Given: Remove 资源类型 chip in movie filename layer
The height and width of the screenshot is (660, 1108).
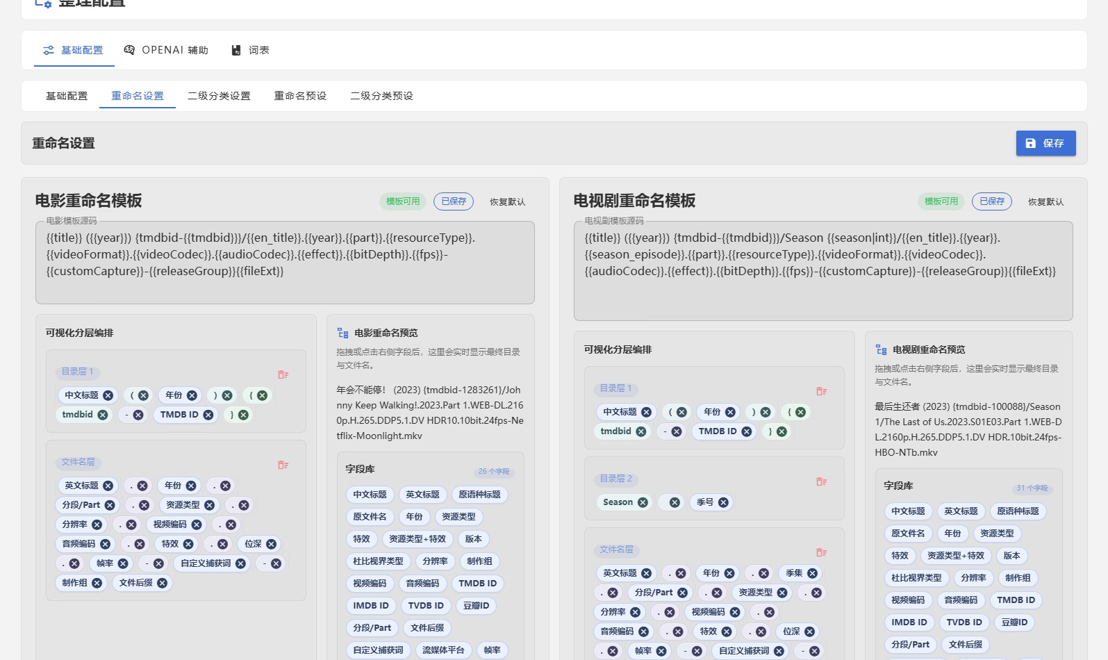Looking at the screenshot, I should [209, 505].
